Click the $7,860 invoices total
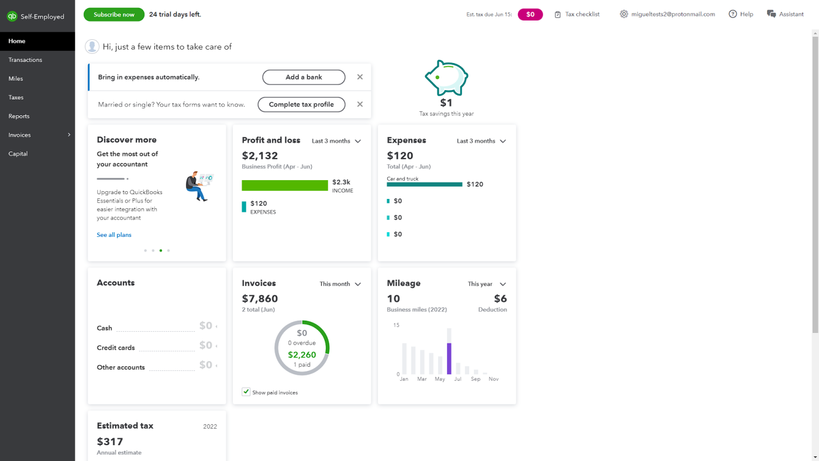This screenshot has width=819, height=461. coord(260,299)
